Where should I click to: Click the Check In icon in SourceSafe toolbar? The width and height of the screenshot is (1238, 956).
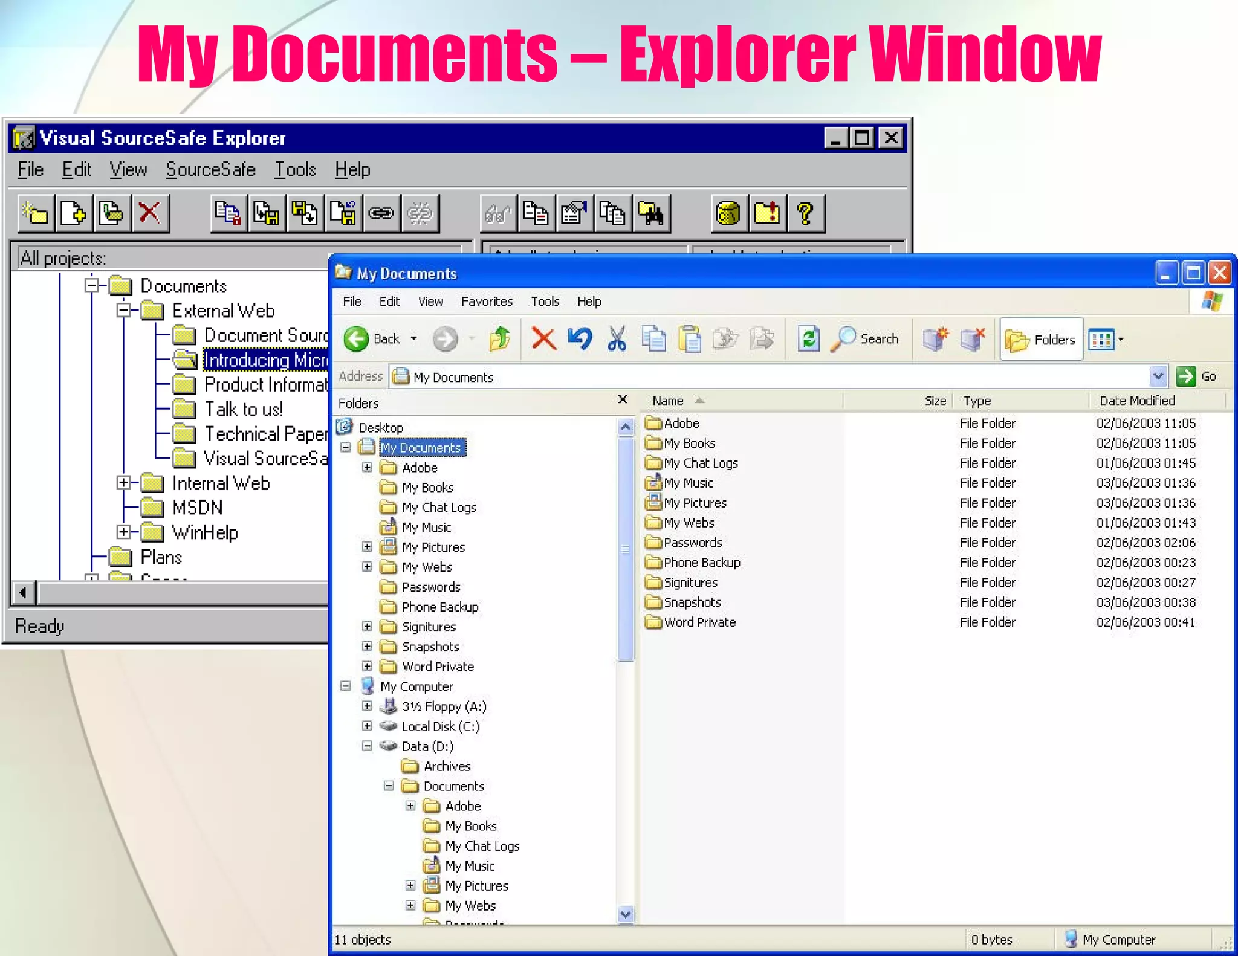tap(305, 213)
